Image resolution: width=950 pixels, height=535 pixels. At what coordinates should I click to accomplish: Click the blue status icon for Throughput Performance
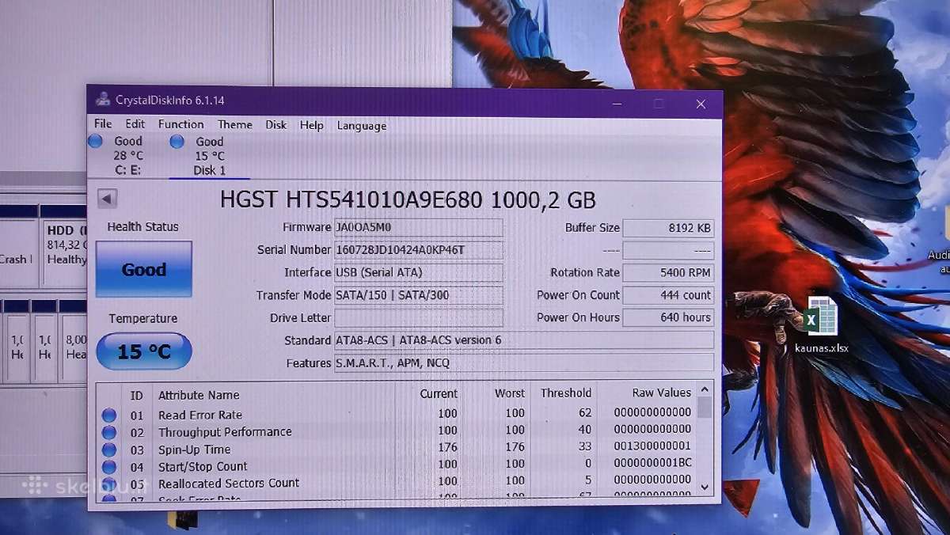click(x=109, y=433)
